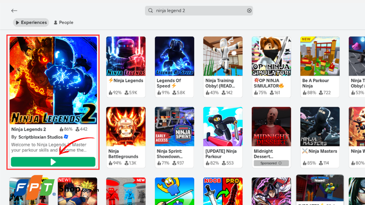Open the Ninja Training Obby thumbnail
Screen dimensions: 365x205
click(223, 56)
